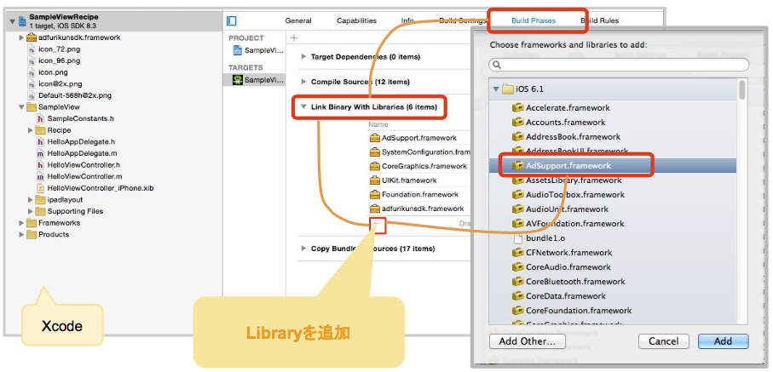Viewport: 773px width, 372px height.
Task: Click AdSupport.framework icon in linked libraries
Action: (375, 138)
